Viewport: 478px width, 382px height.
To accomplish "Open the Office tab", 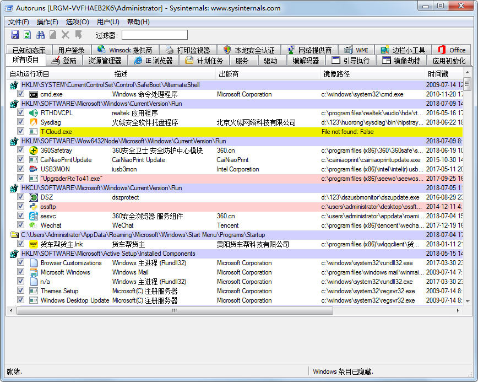I will [452, 50].
